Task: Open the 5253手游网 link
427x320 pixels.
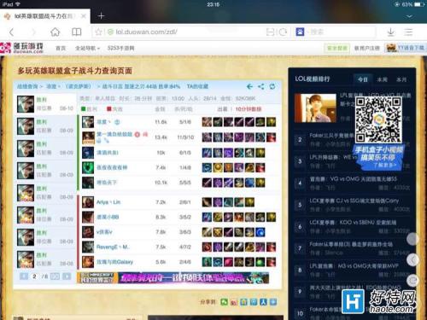Action: pos(120,48)
